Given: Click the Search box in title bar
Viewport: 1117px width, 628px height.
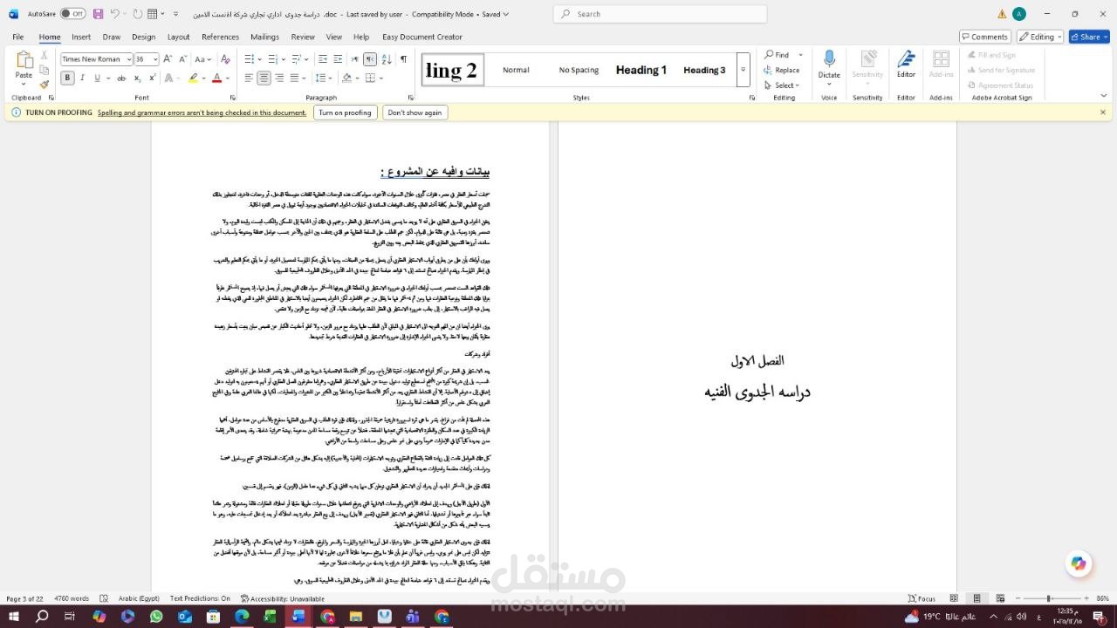Looking at the screenshot, I should pyautogui.click(x=660, y=14).
